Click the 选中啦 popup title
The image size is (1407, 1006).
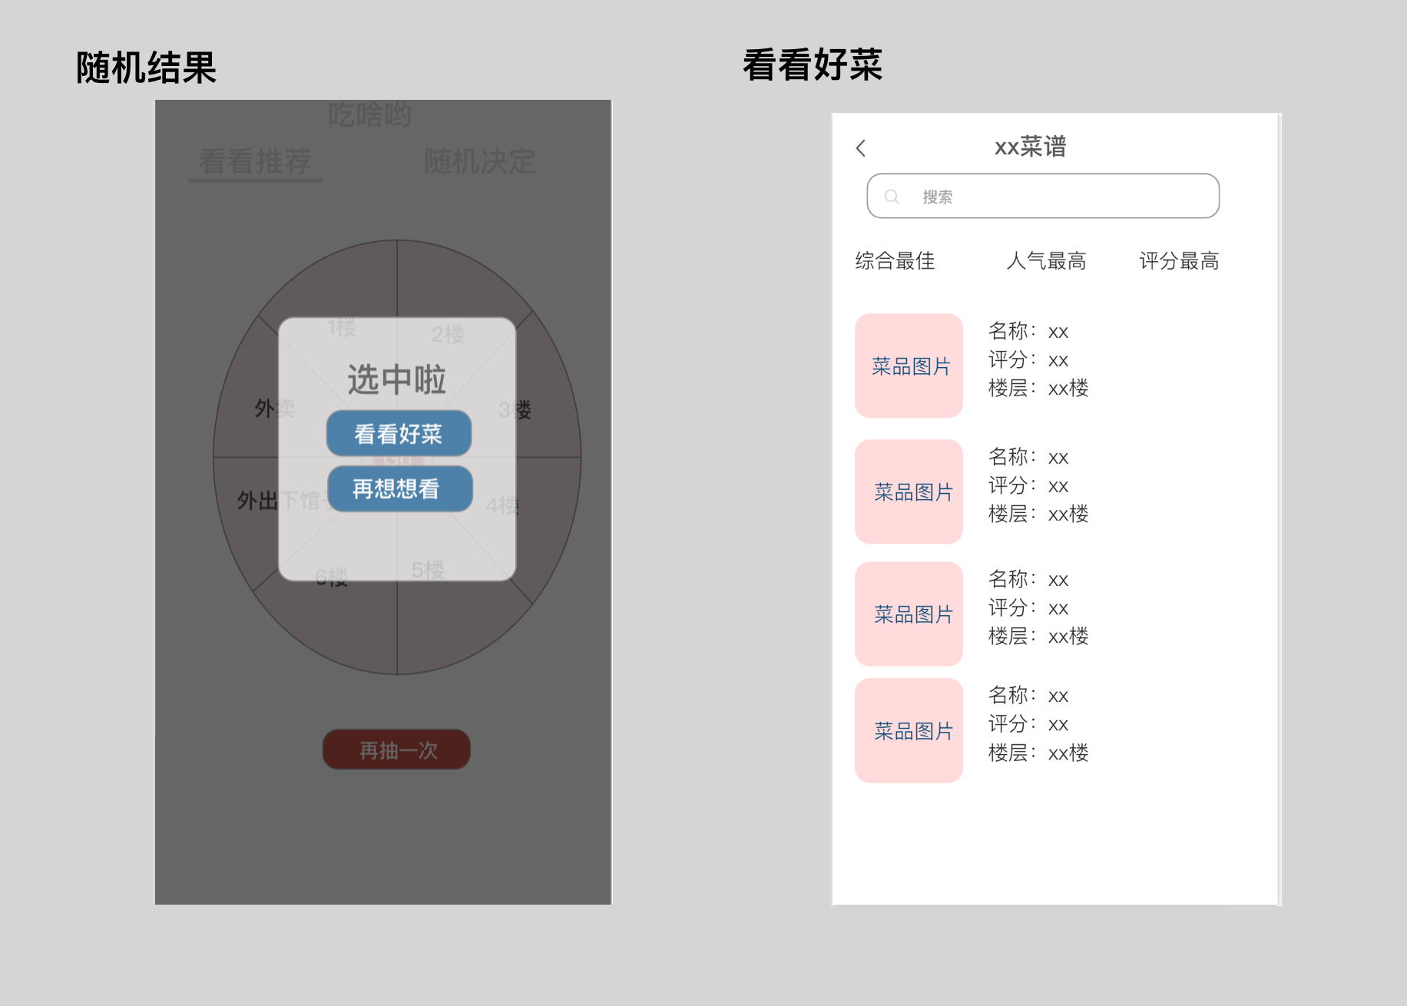pos(396,379)
